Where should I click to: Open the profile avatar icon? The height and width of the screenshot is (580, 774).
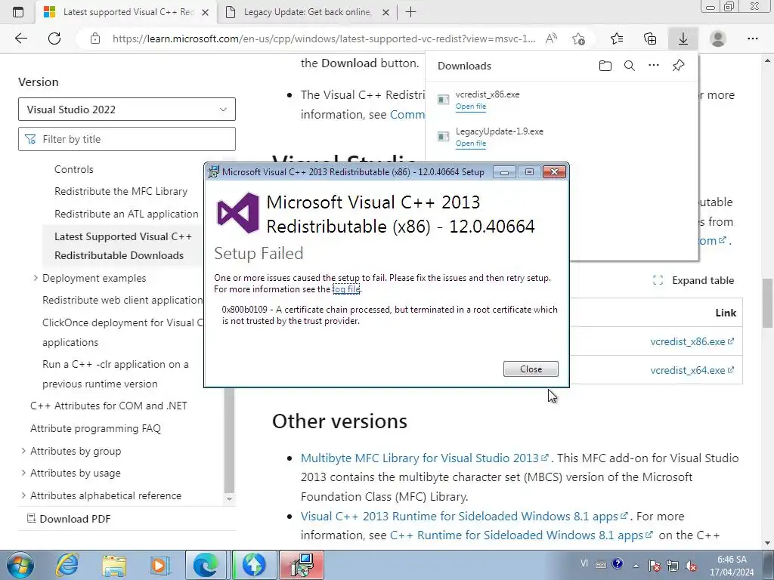[718, 39]
